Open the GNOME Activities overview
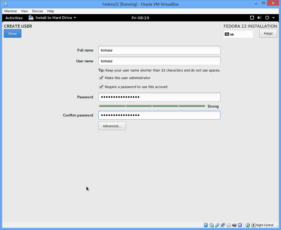This screenshot has width=281, height=230. pyautogui.click(x=14, y=18)
